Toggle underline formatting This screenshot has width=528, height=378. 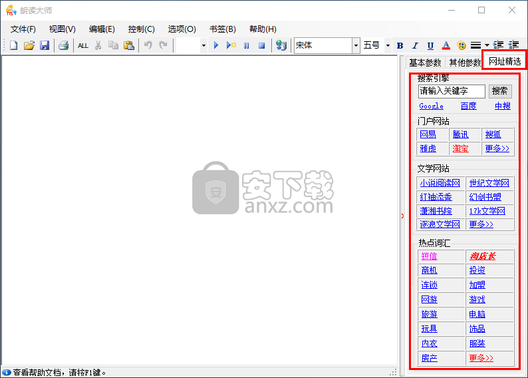(430, 45)
